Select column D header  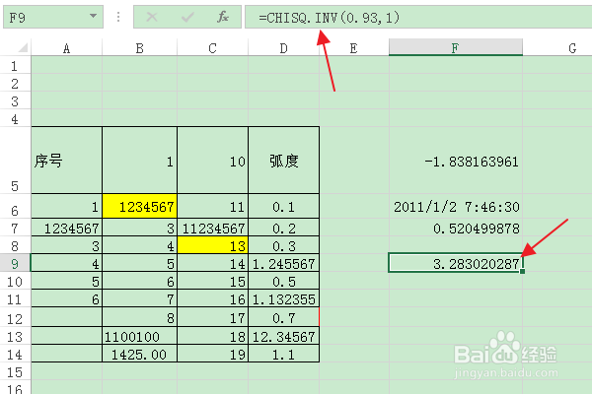tap(283, 48)
